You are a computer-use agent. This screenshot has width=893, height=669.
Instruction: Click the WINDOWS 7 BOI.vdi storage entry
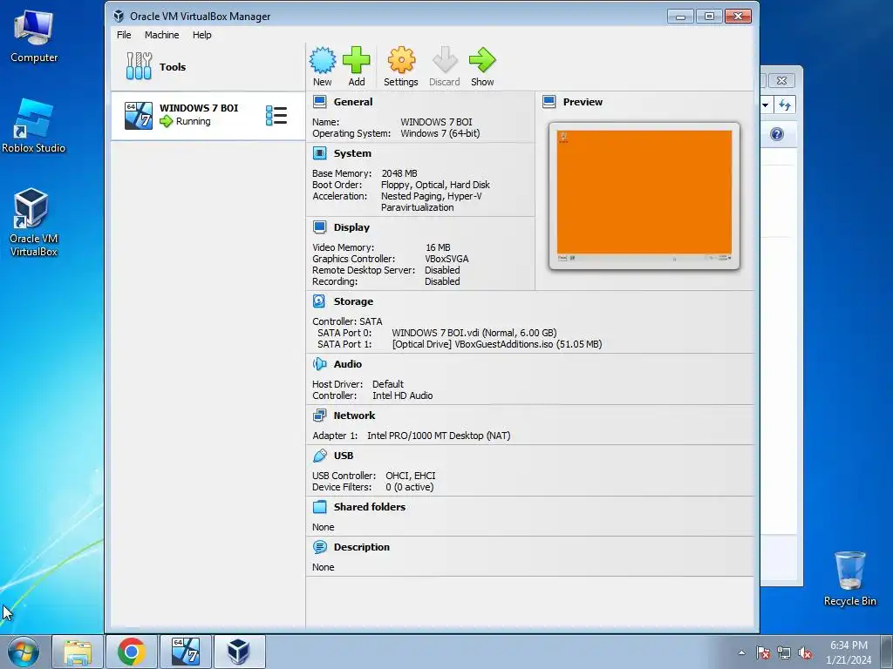tap(474, 333)
